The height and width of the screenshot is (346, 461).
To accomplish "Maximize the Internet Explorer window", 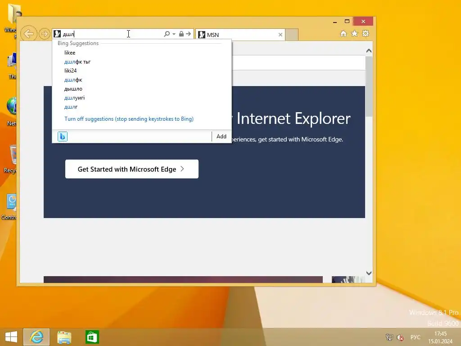I will (347, 22).
